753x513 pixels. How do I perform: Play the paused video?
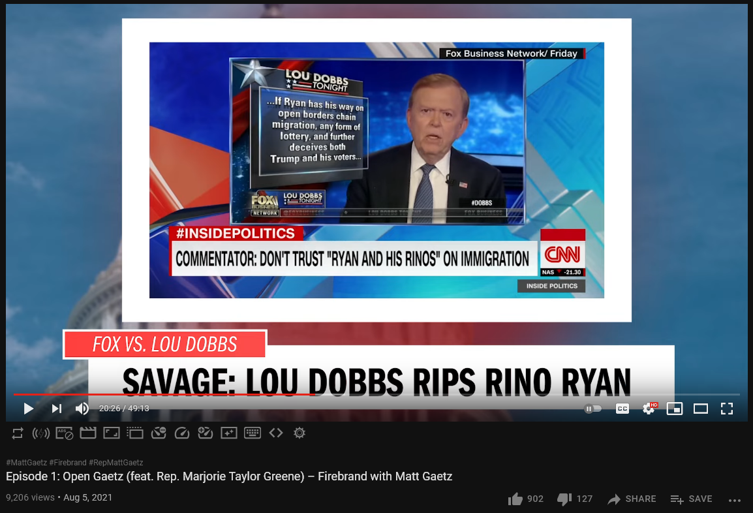(28, 409)
